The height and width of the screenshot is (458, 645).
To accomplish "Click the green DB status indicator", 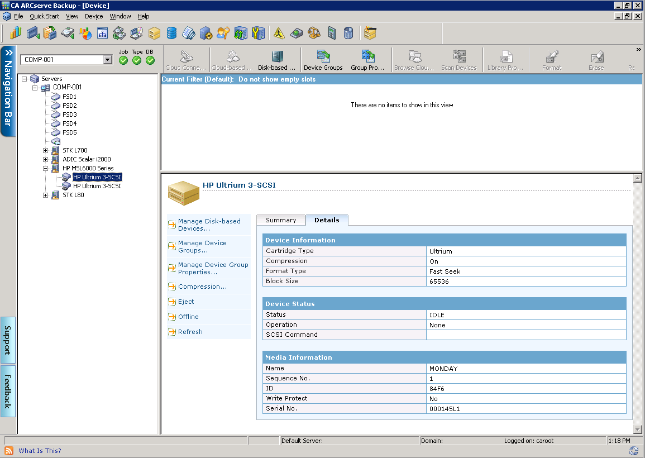I will tap(150, 60).
